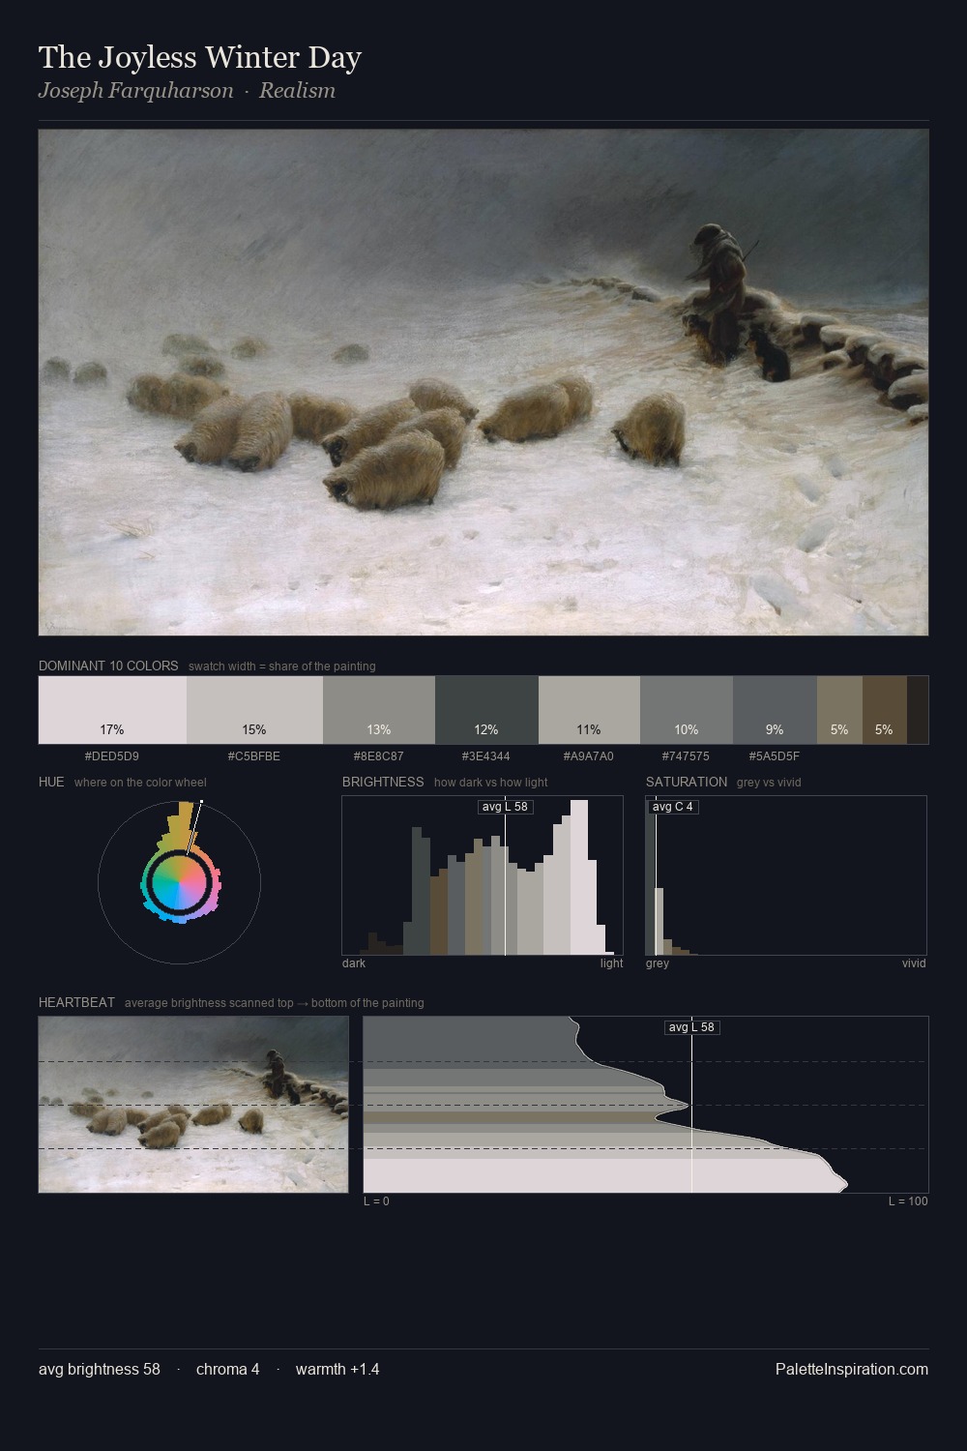Click the small heartbeat painting thumbnail
This screenshot has height=1451, width=967.
pyautogui.click(x=193, y=1104)
